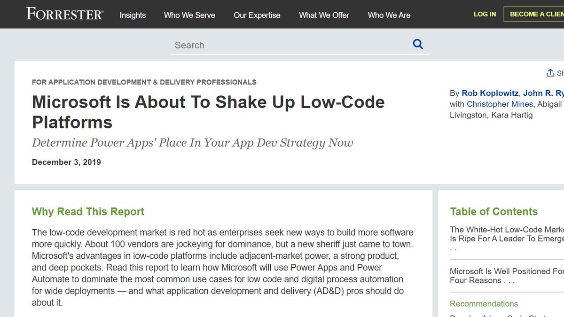Jump to Recommendations section

pos(484,303)
